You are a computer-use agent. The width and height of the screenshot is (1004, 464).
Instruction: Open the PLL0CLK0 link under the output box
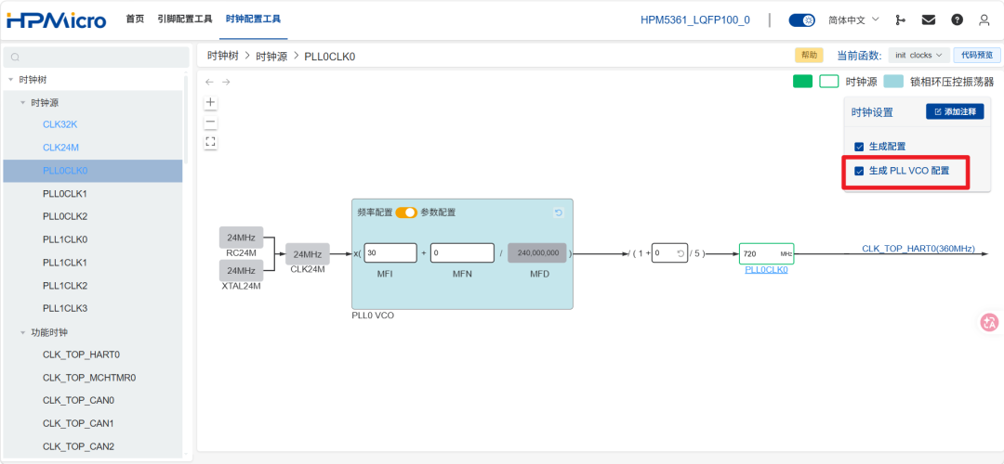[x=766, y=270]
